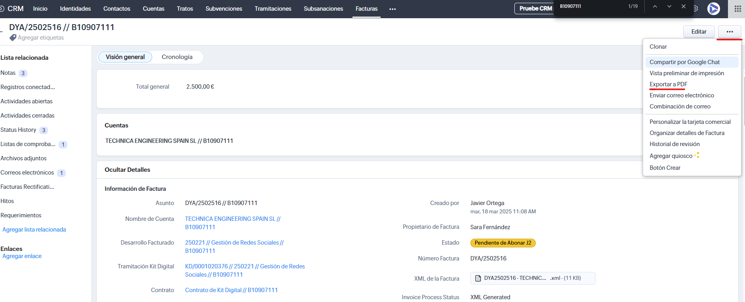
Task: Collapse the Ocultar Detalles section
Action: tap(127, 170)
